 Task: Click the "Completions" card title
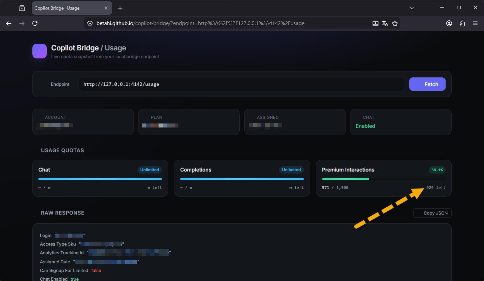196,170
